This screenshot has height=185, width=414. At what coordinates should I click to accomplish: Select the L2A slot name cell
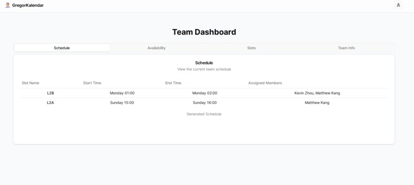[50, 103]
